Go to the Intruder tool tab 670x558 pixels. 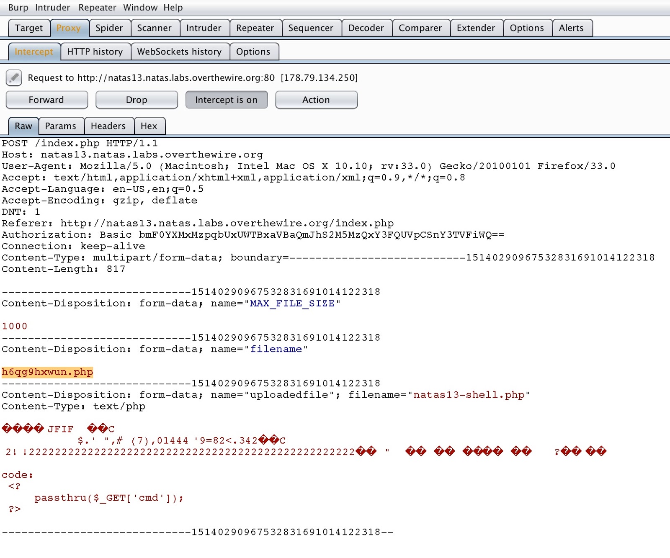[x=204, y=28]
